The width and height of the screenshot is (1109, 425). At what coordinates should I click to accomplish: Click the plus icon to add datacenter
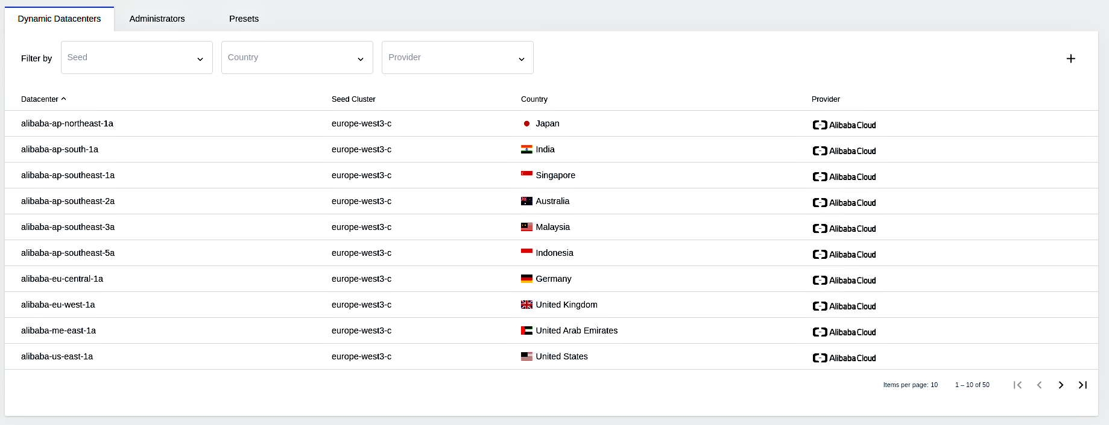pyautogui.click(x=1070, y=58)
